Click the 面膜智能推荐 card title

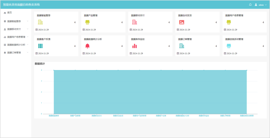coord(44,15)
